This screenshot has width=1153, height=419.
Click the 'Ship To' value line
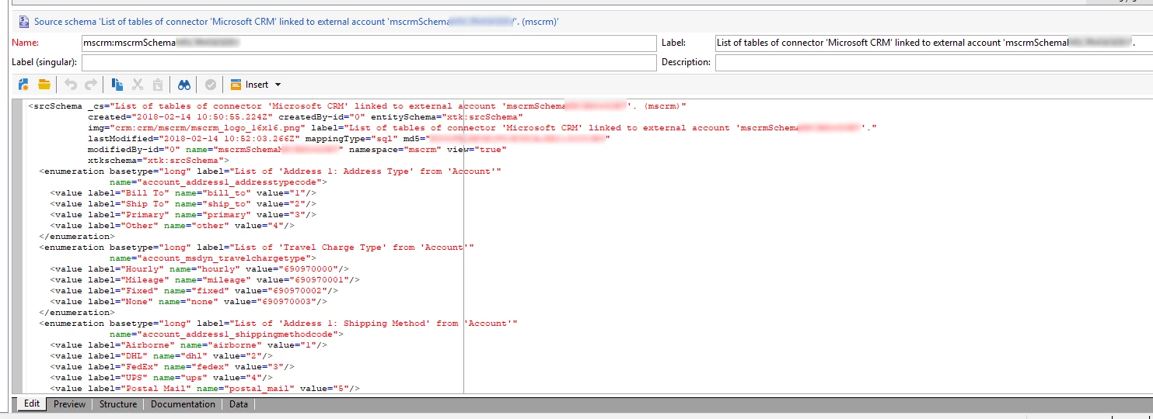click(x=183, y=203)
